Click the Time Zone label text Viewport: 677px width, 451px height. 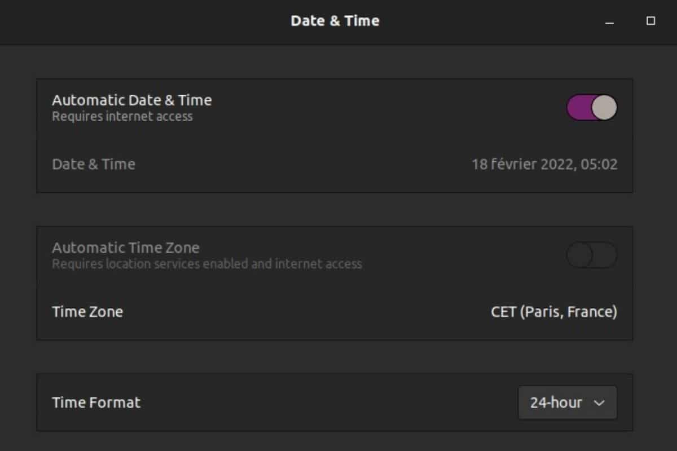[x=87, y=312]
